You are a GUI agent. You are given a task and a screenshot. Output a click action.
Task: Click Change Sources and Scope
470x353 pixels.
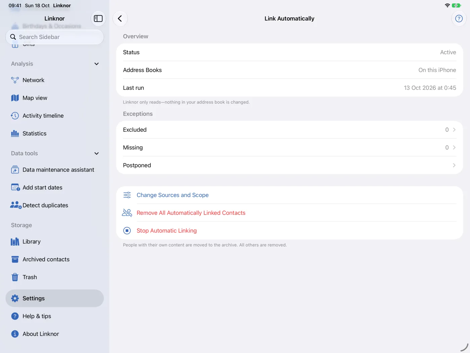289,195
